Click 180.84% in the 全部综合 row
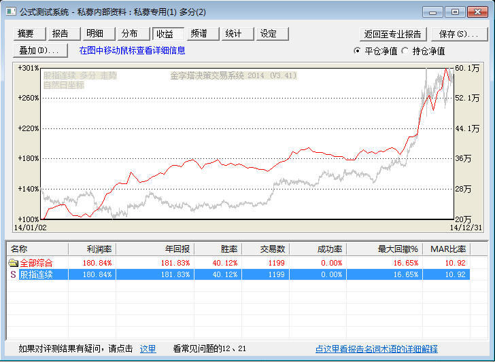This screenshot has height=362, width=495. (97, 263)
